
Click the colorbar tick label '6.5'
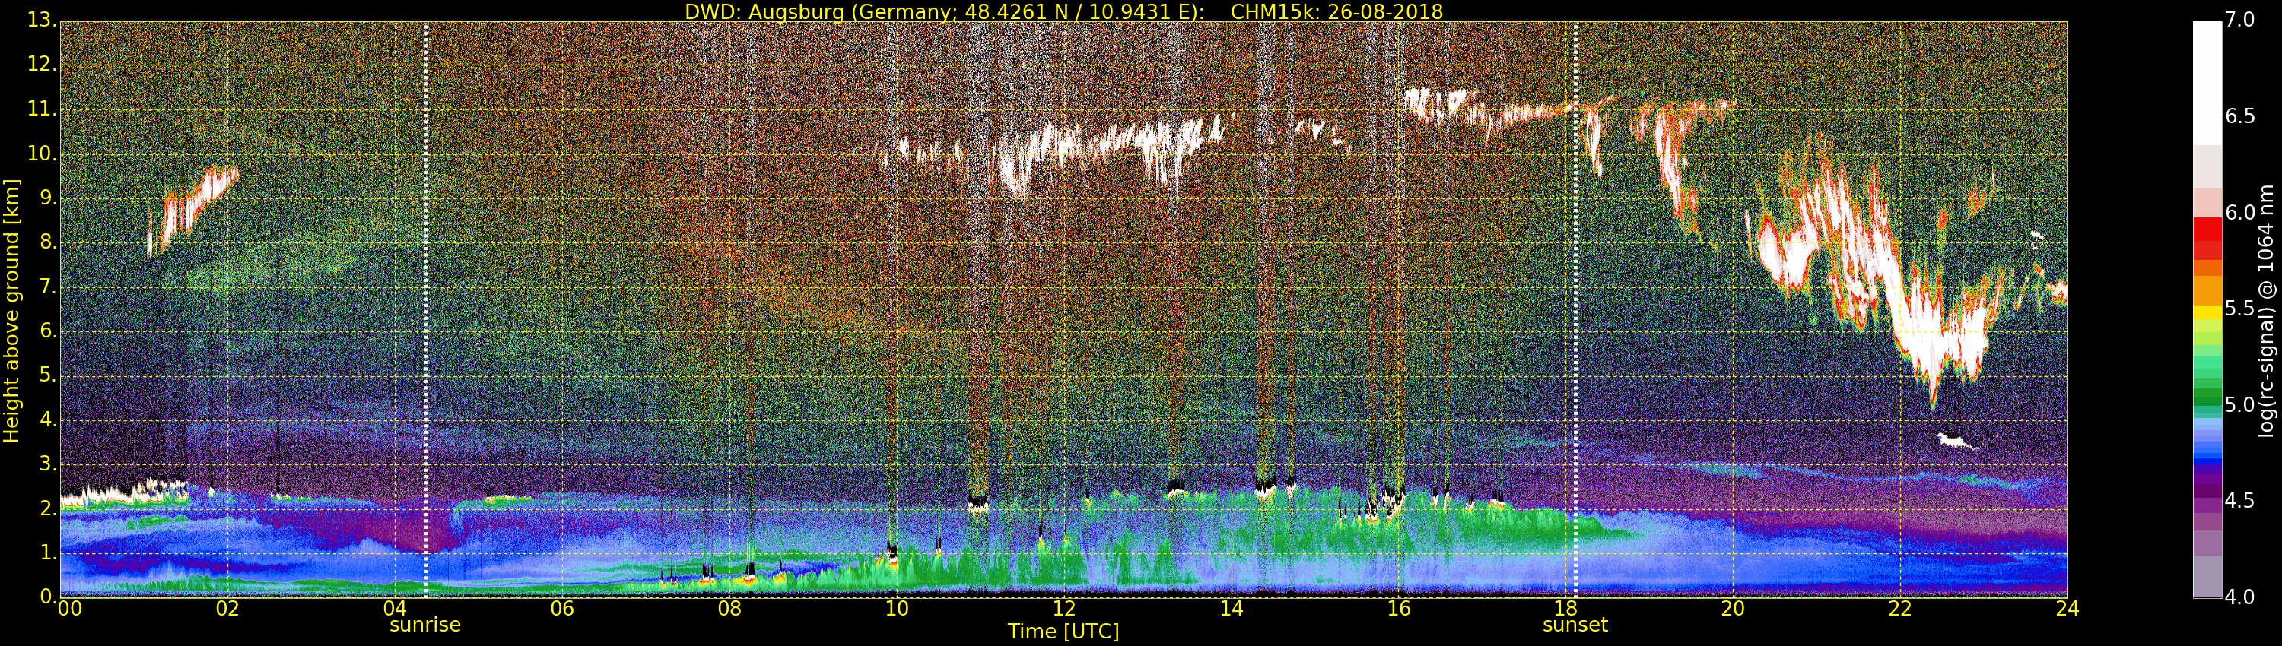click(2240, 117)
